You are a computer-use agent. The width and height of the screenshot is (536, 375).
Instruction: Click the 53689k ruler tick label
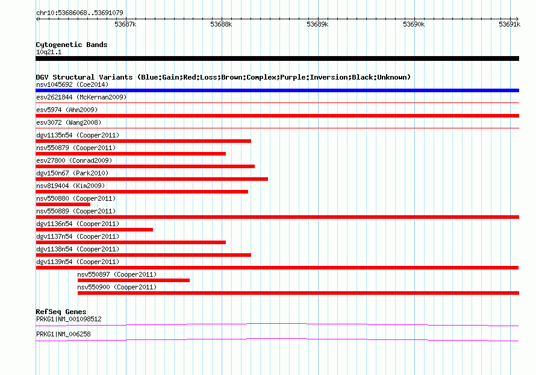click(x=317, y=24)
